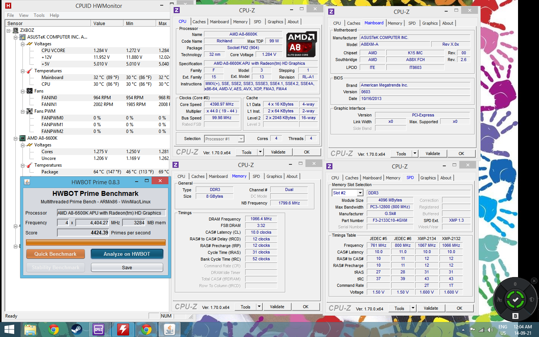Click the 4398.97 MHz Core Speed value
The width and height of the screenshot is (539, 337).
tap(222, 104)
